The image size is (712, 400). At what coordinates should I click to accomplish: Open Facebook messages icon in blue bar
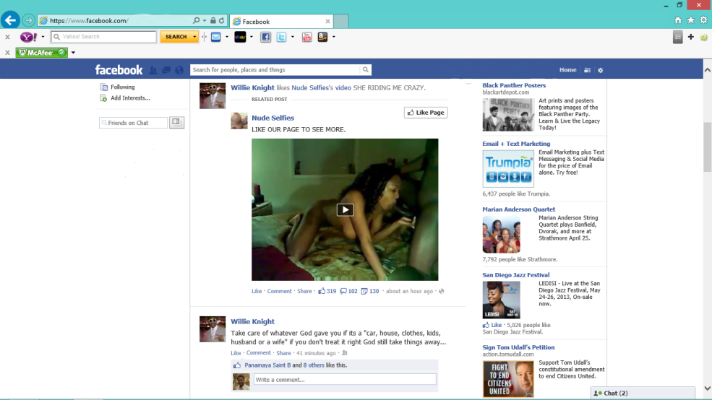pyautogui.click(x=166, y=70)
